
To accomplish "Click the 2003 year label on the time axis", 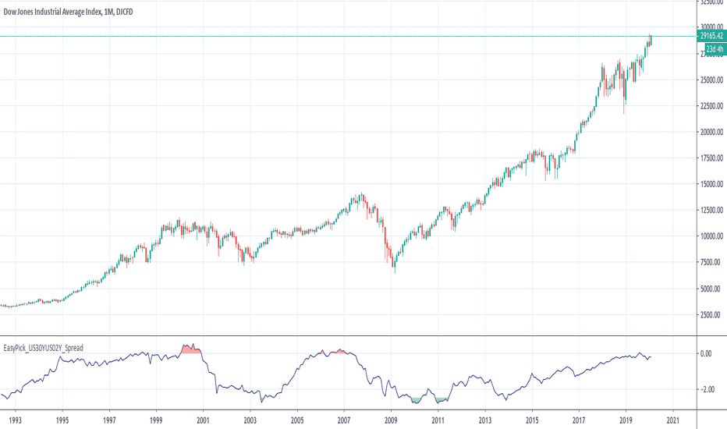I will click(x=250, y=420).
